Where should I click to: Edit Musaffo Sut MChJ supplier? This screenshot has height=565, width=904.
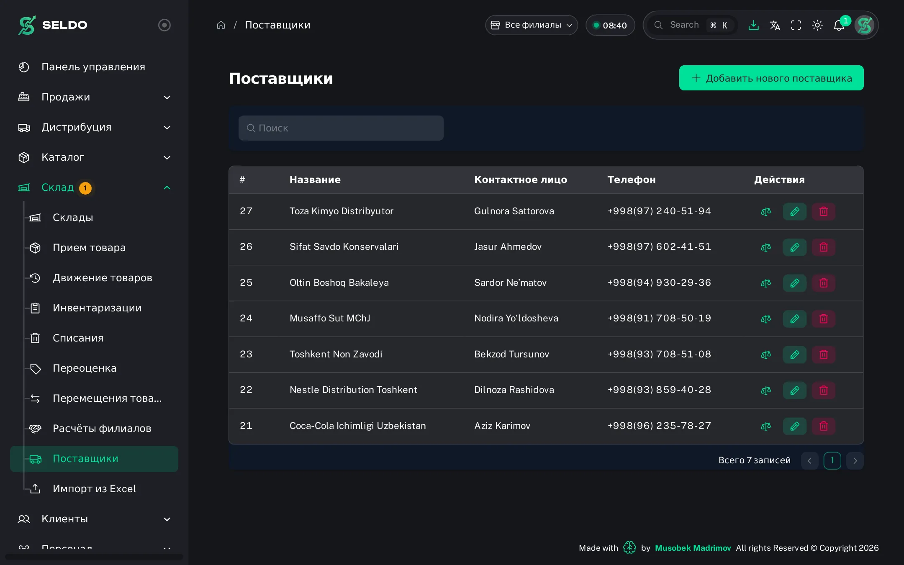point(795,318)
